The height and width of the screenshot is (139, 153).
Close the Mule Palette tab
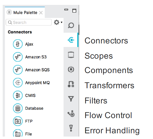(41, 13)
